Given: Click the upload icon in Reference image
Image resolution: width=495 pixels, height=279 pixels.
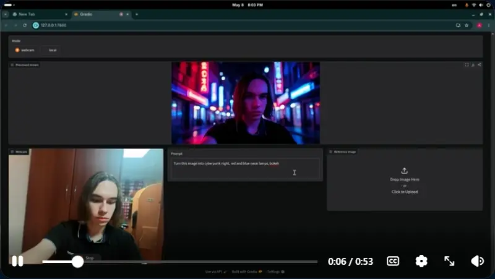Looking at the screenshot, I should (404, 171).
